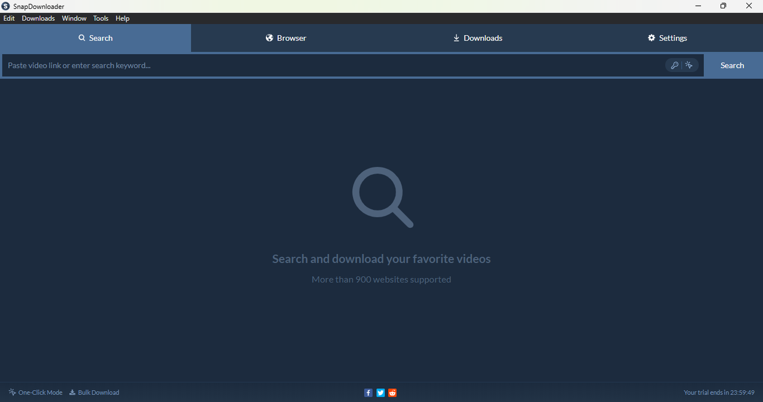Click the trial ends countdown text
Image resolution: width=763 pixels, height=402 pixels.
719,392
